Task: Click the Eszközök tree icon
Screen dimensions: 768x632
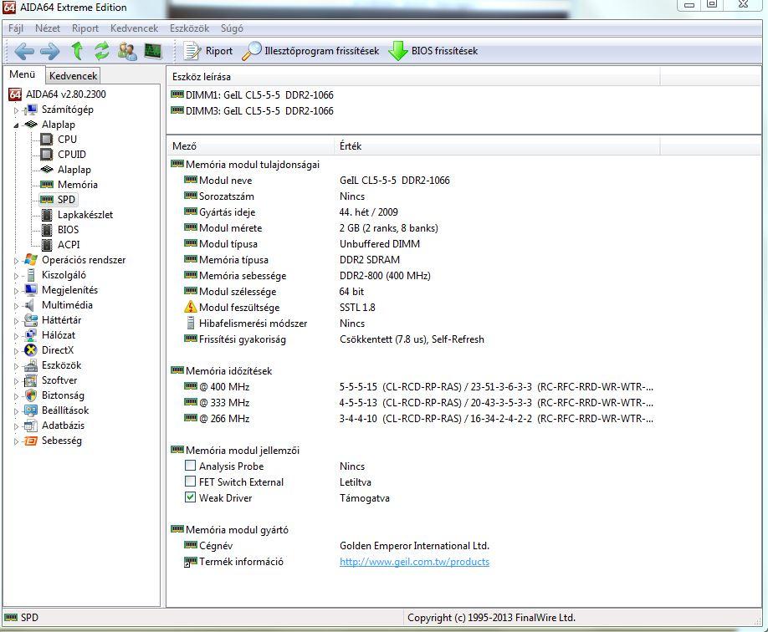Action: click(31, 365)
